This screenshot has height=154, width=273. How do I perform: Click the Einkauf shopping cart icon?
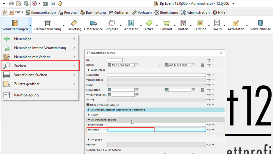point(166,23)
